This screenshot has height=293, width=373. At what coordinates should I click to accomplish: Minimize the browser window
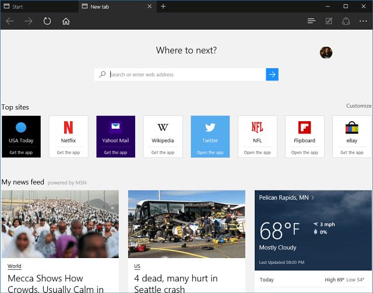(328, 6)
